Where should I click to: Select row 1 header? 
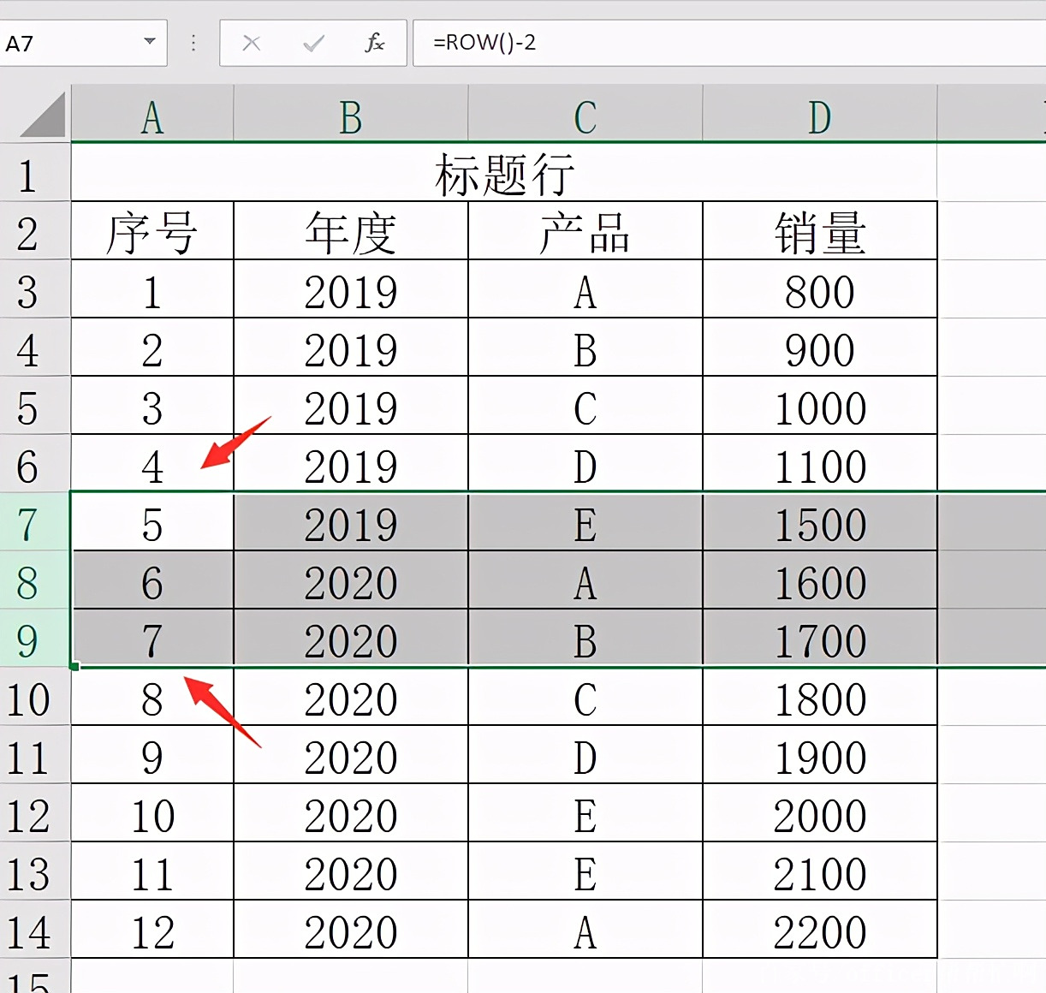tap(28, 175)
